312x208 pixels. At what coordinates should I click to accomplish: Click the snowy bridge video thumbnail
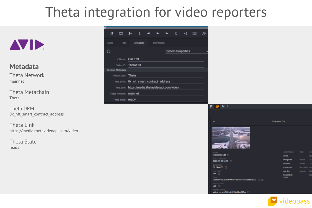231,138
